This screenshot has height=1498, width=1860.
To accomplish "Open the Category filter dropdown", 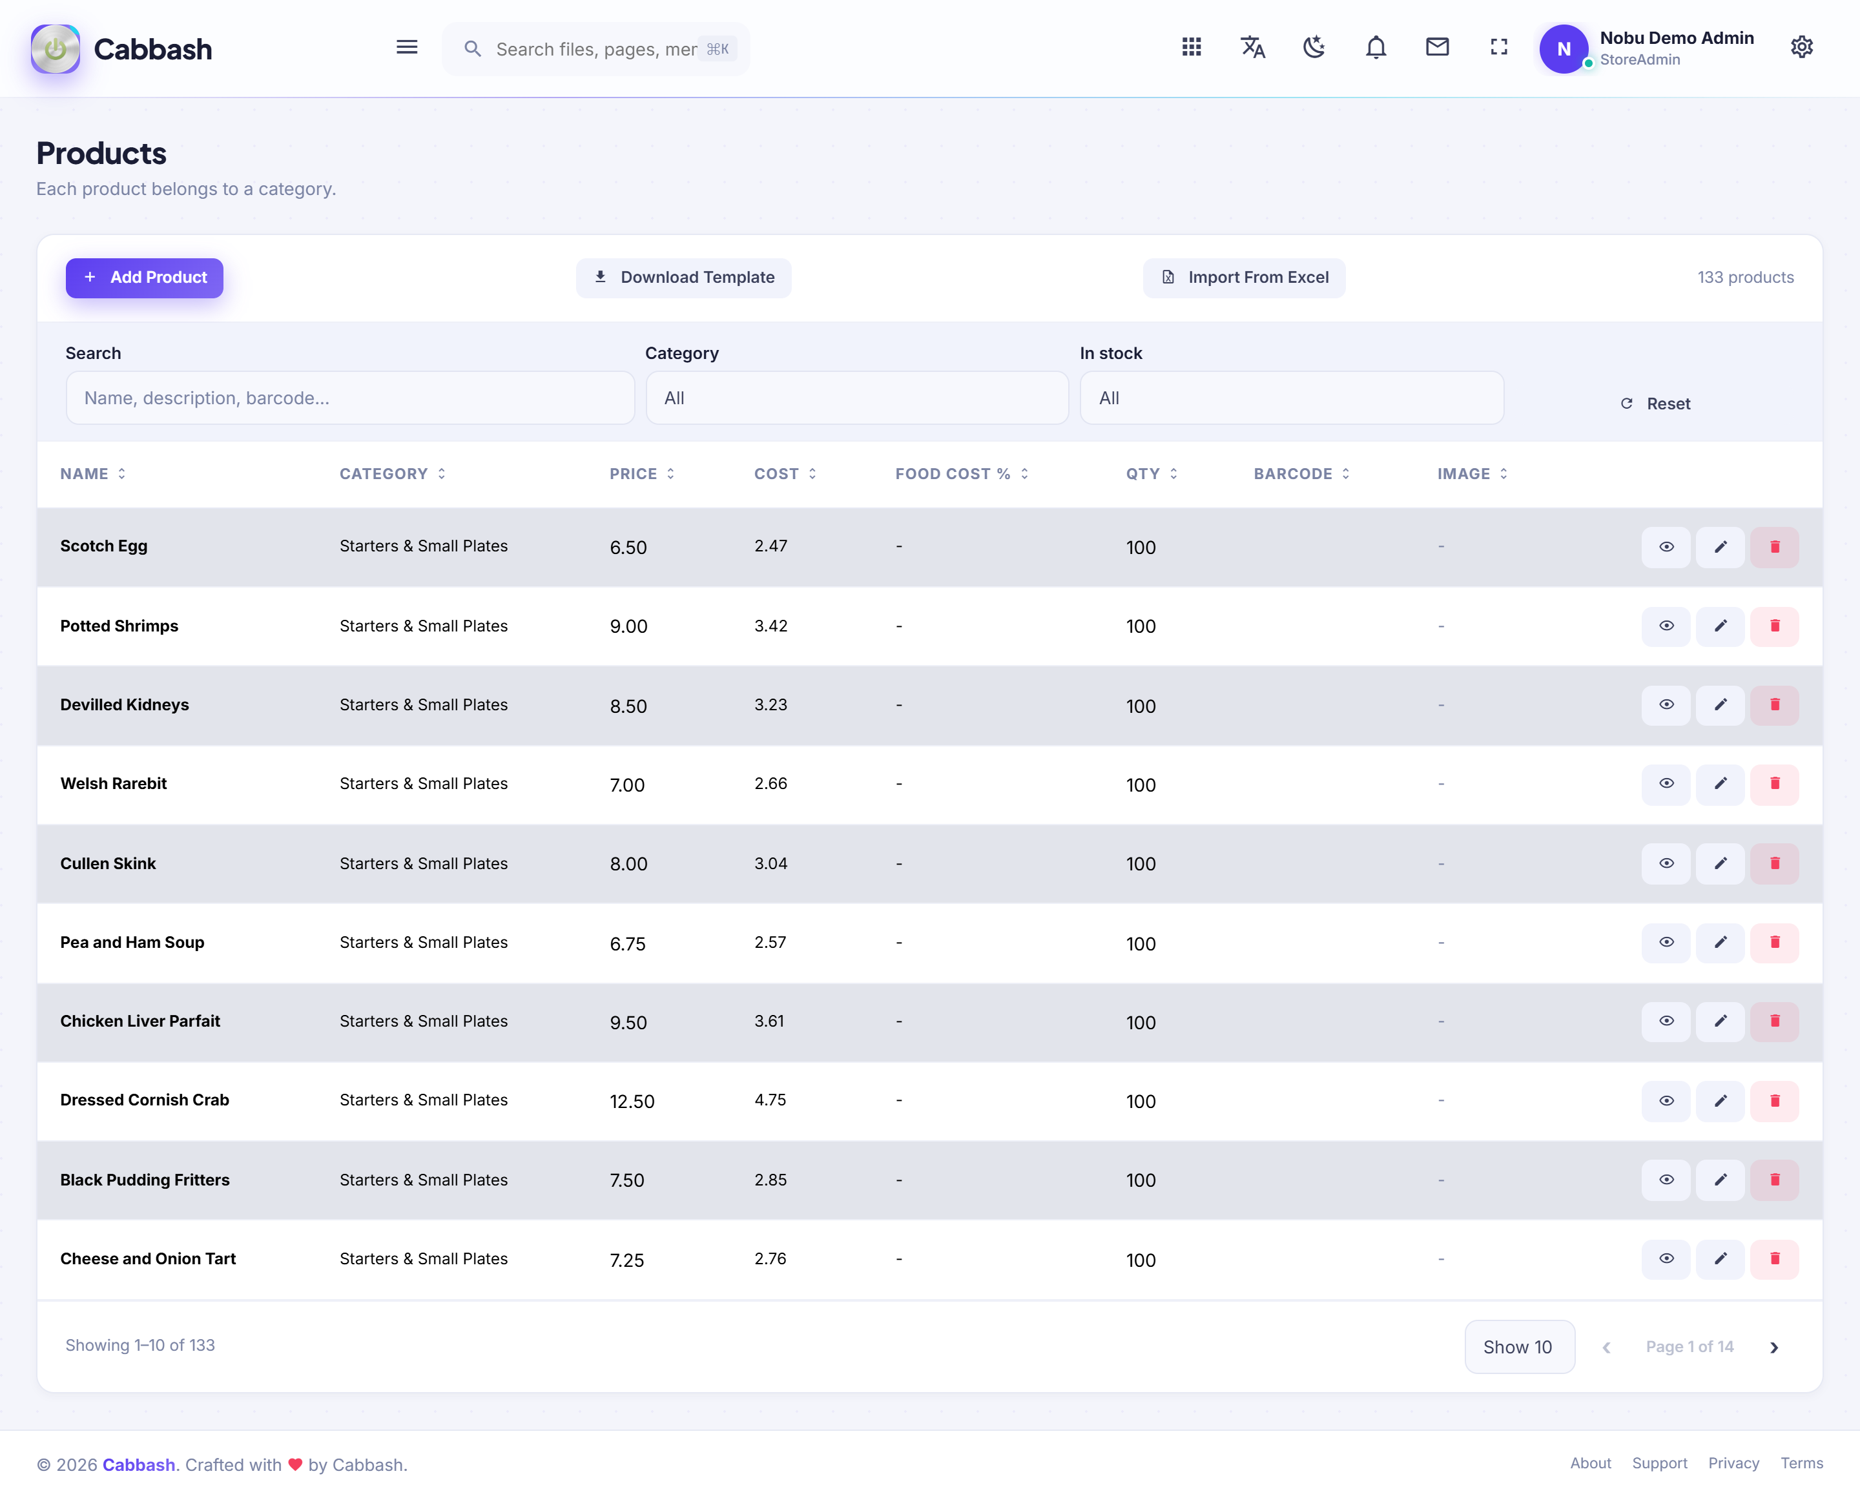I will pyautogui.click(x=857, y=398).
